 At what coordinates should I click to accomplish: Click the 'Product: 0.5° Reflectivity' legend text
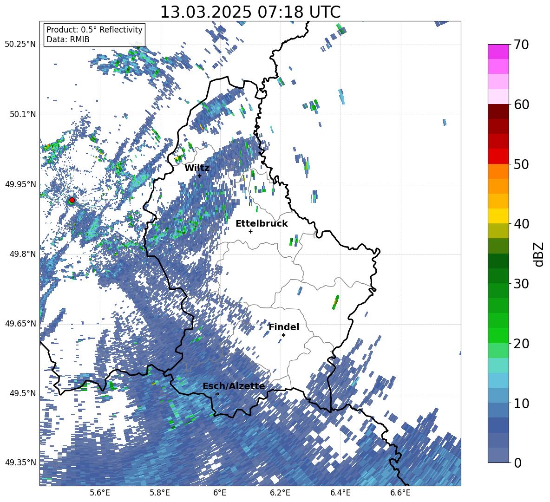pos(94,29)
